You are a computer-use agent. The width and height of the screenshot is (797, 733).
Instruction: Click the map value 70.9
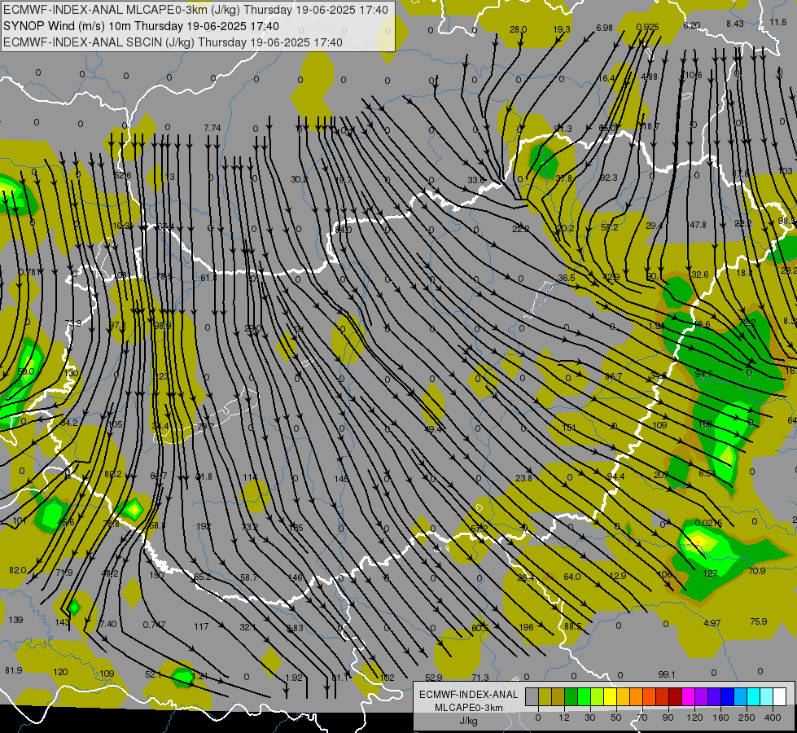pos(757,571)
